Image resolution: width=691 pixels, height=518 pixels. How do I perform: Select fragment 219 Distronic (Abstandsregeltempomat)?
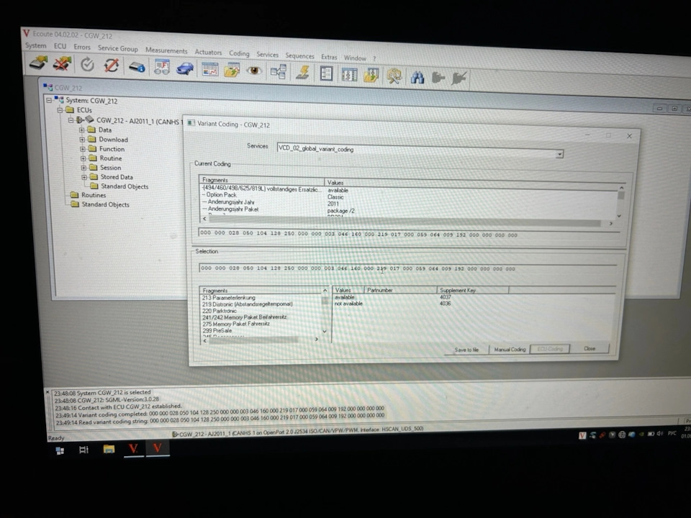coord(247,304)
